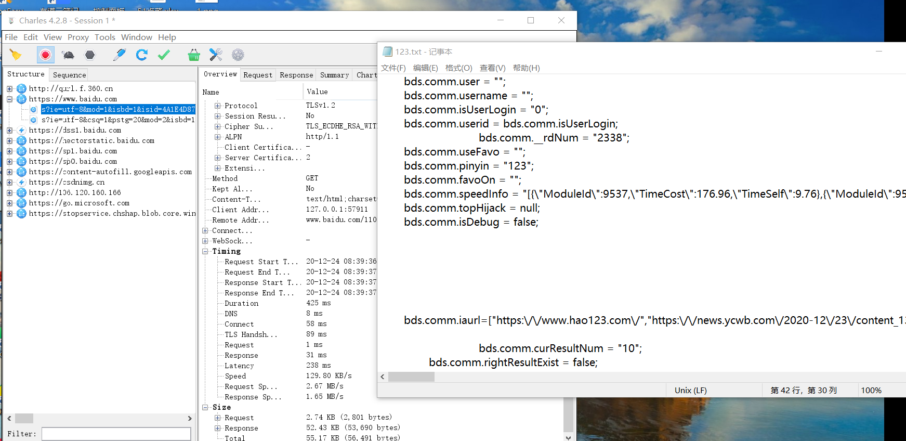Select the Overview tab

tap(220, 74)
